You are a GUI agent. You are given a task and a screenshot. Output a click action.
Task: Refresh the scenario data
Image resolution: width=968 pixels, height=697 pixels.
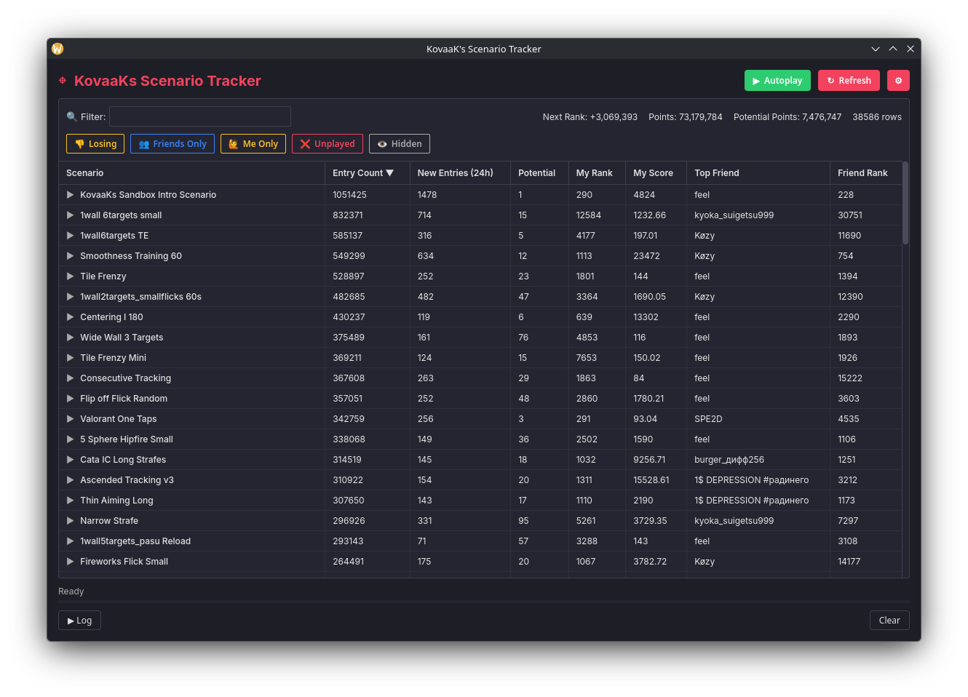tap(849, 81)
